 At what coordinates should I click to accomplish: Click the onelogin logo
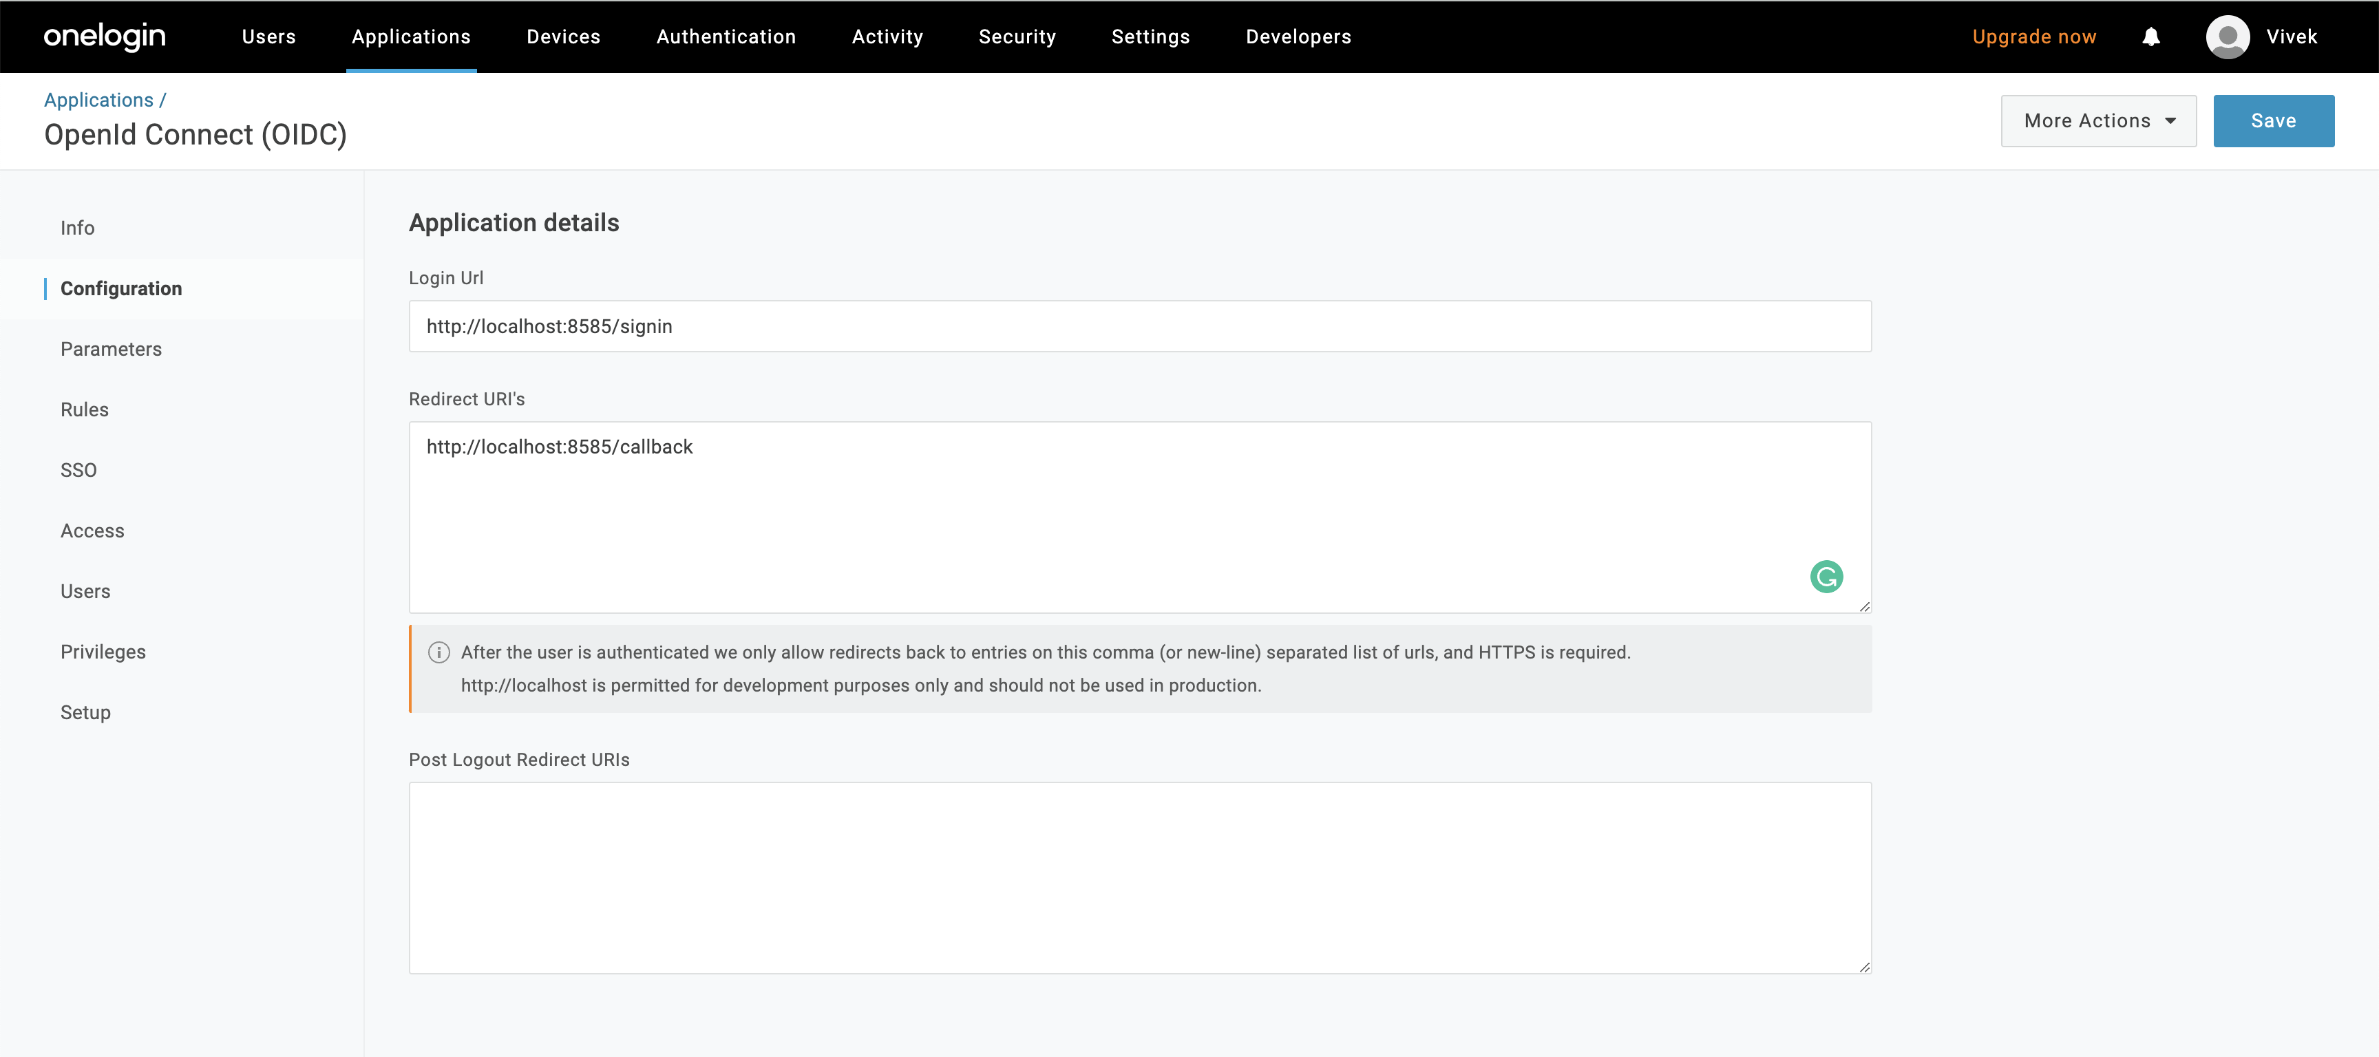pos(105,36)
